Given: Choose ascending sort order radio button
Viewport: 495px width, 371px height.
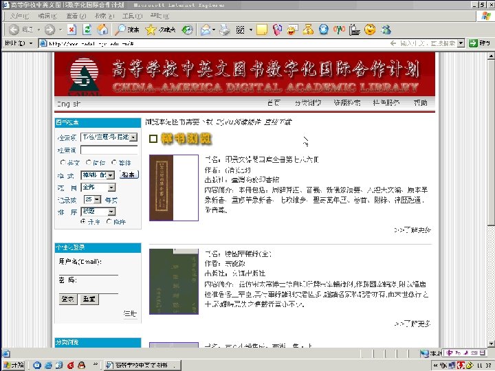Looking at the screenshot, I should [83, 221].
